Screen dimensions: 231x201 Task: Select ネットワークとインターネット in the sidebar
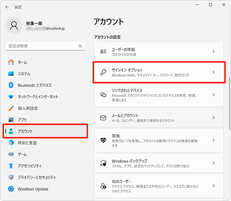[x=45, y=97]
